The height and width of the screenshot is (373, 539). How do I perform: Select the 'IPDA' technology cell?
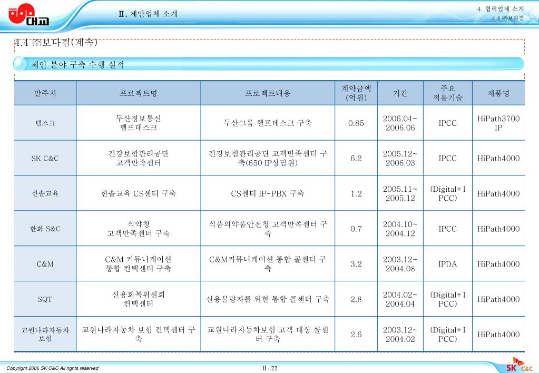point(447,264)
